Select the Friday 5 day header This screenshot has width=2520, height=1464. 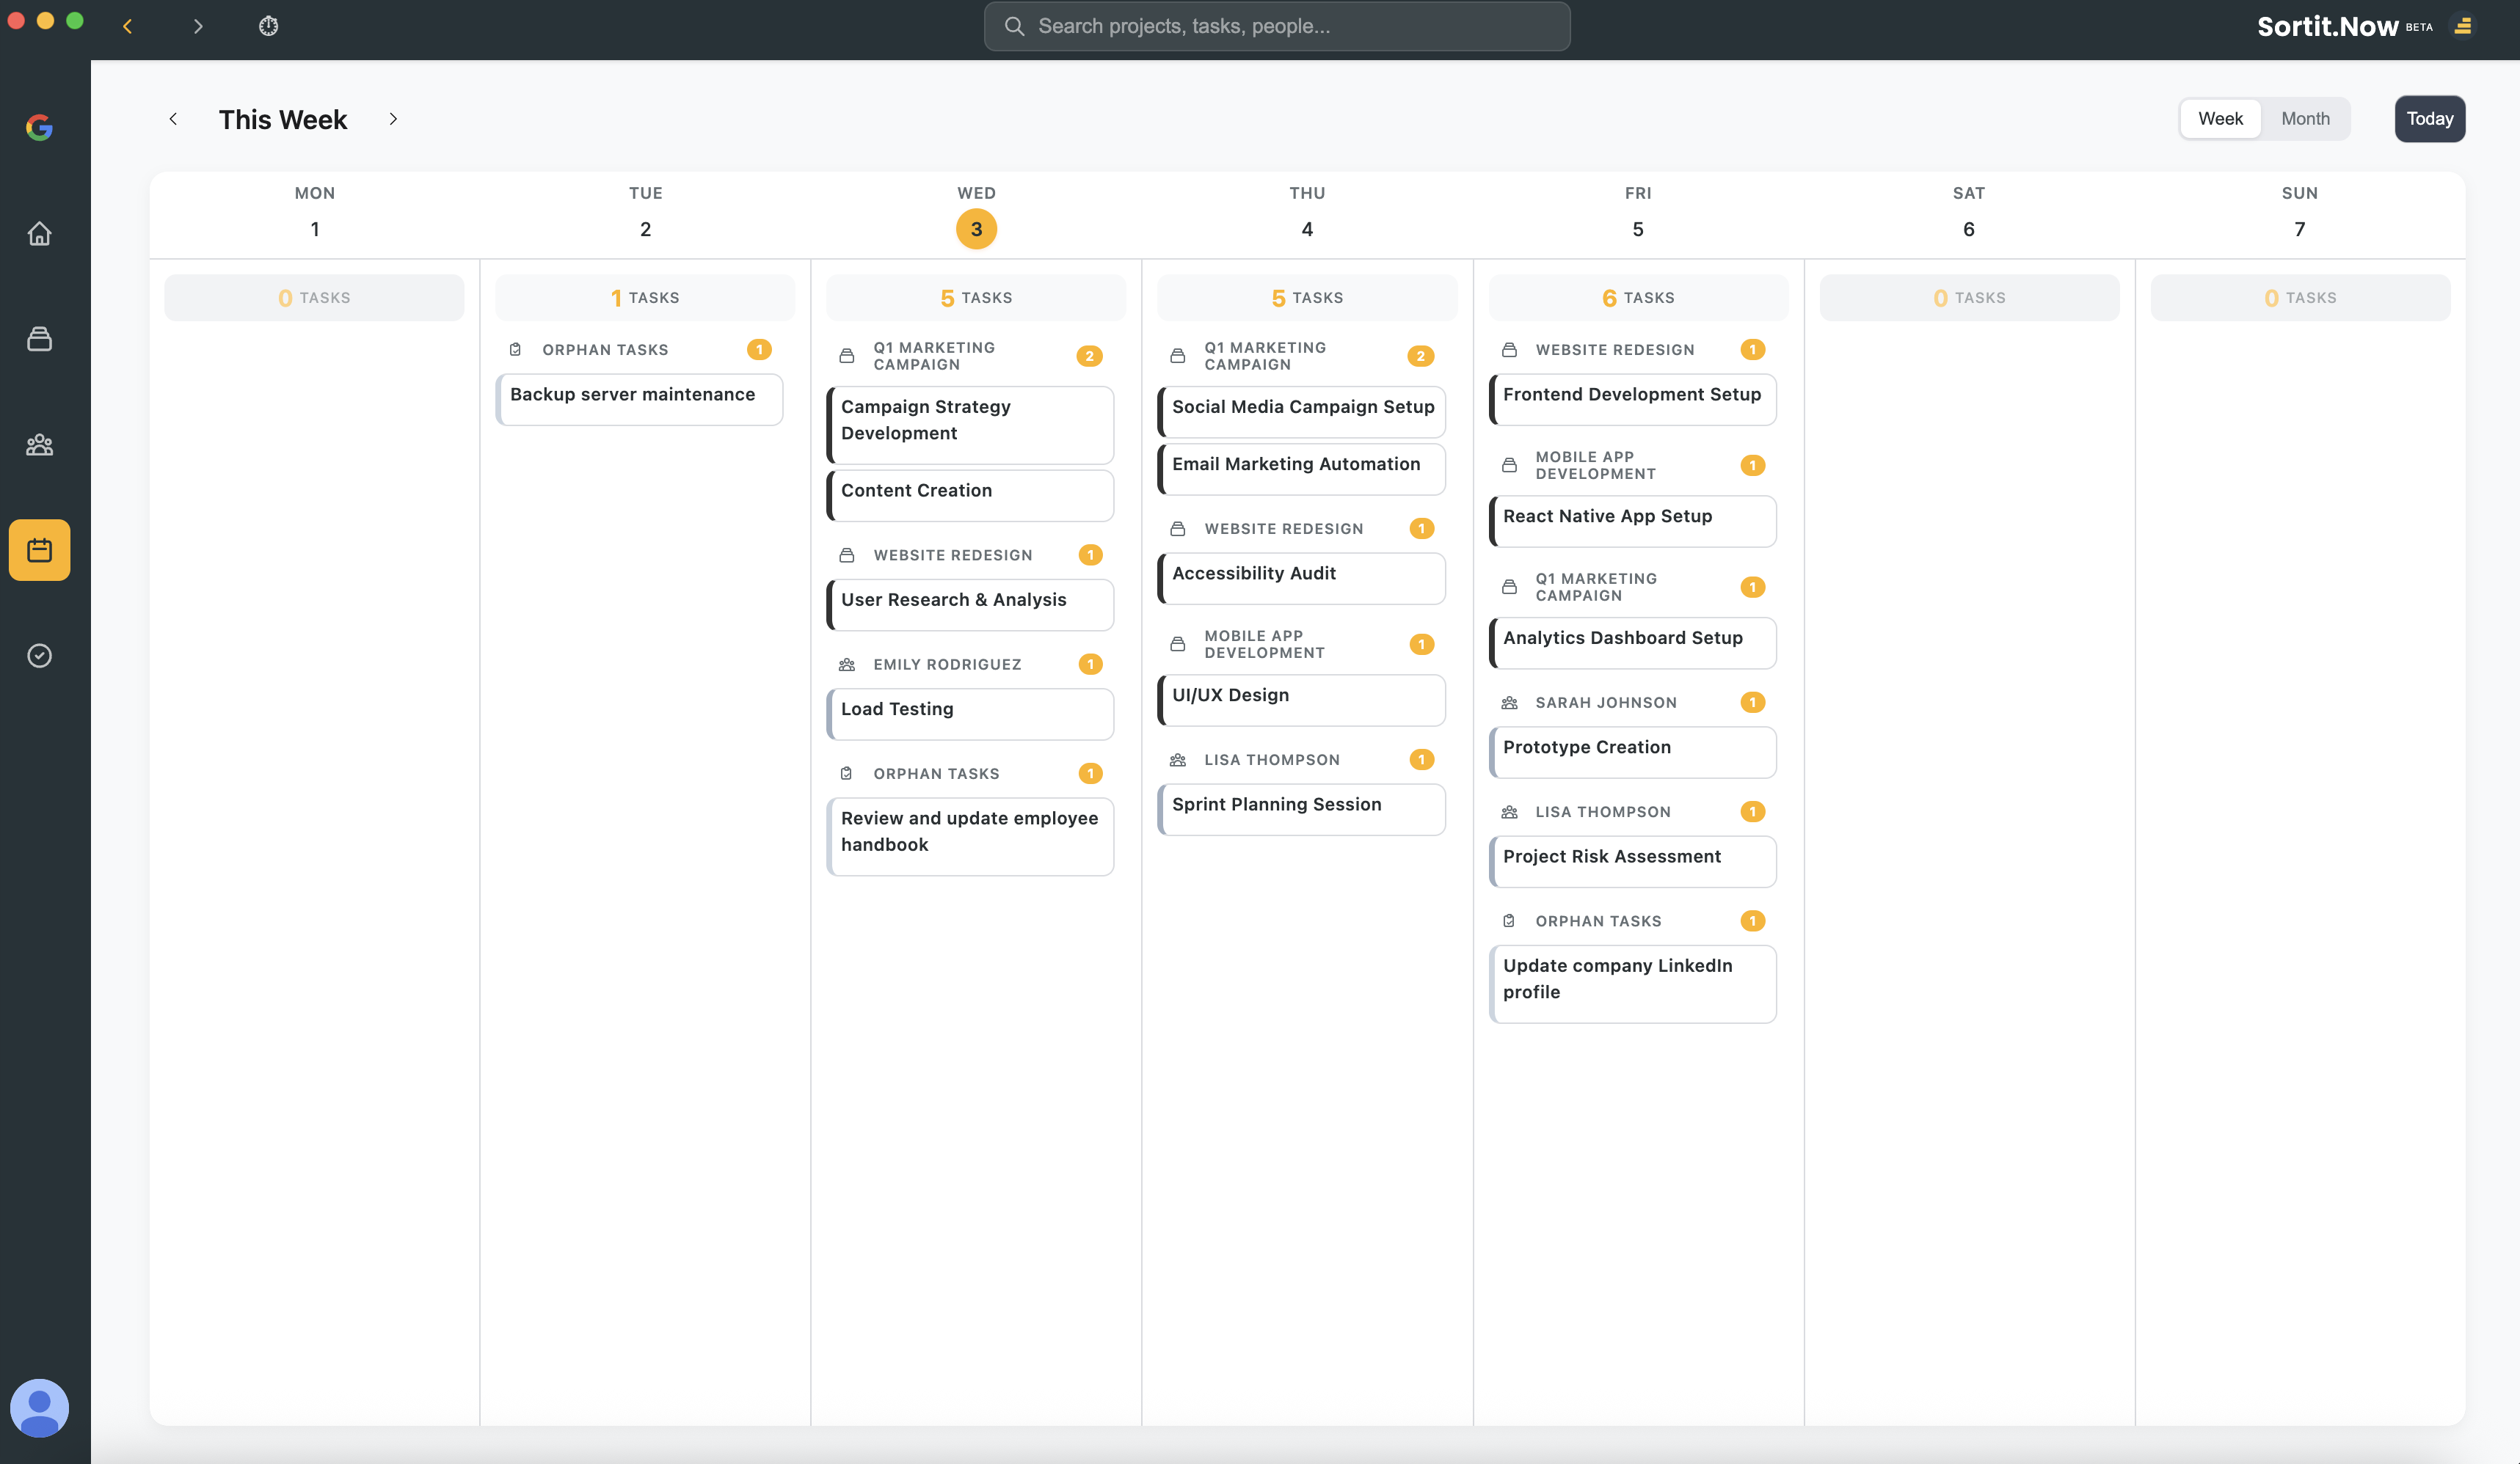tap(1637, 229)
